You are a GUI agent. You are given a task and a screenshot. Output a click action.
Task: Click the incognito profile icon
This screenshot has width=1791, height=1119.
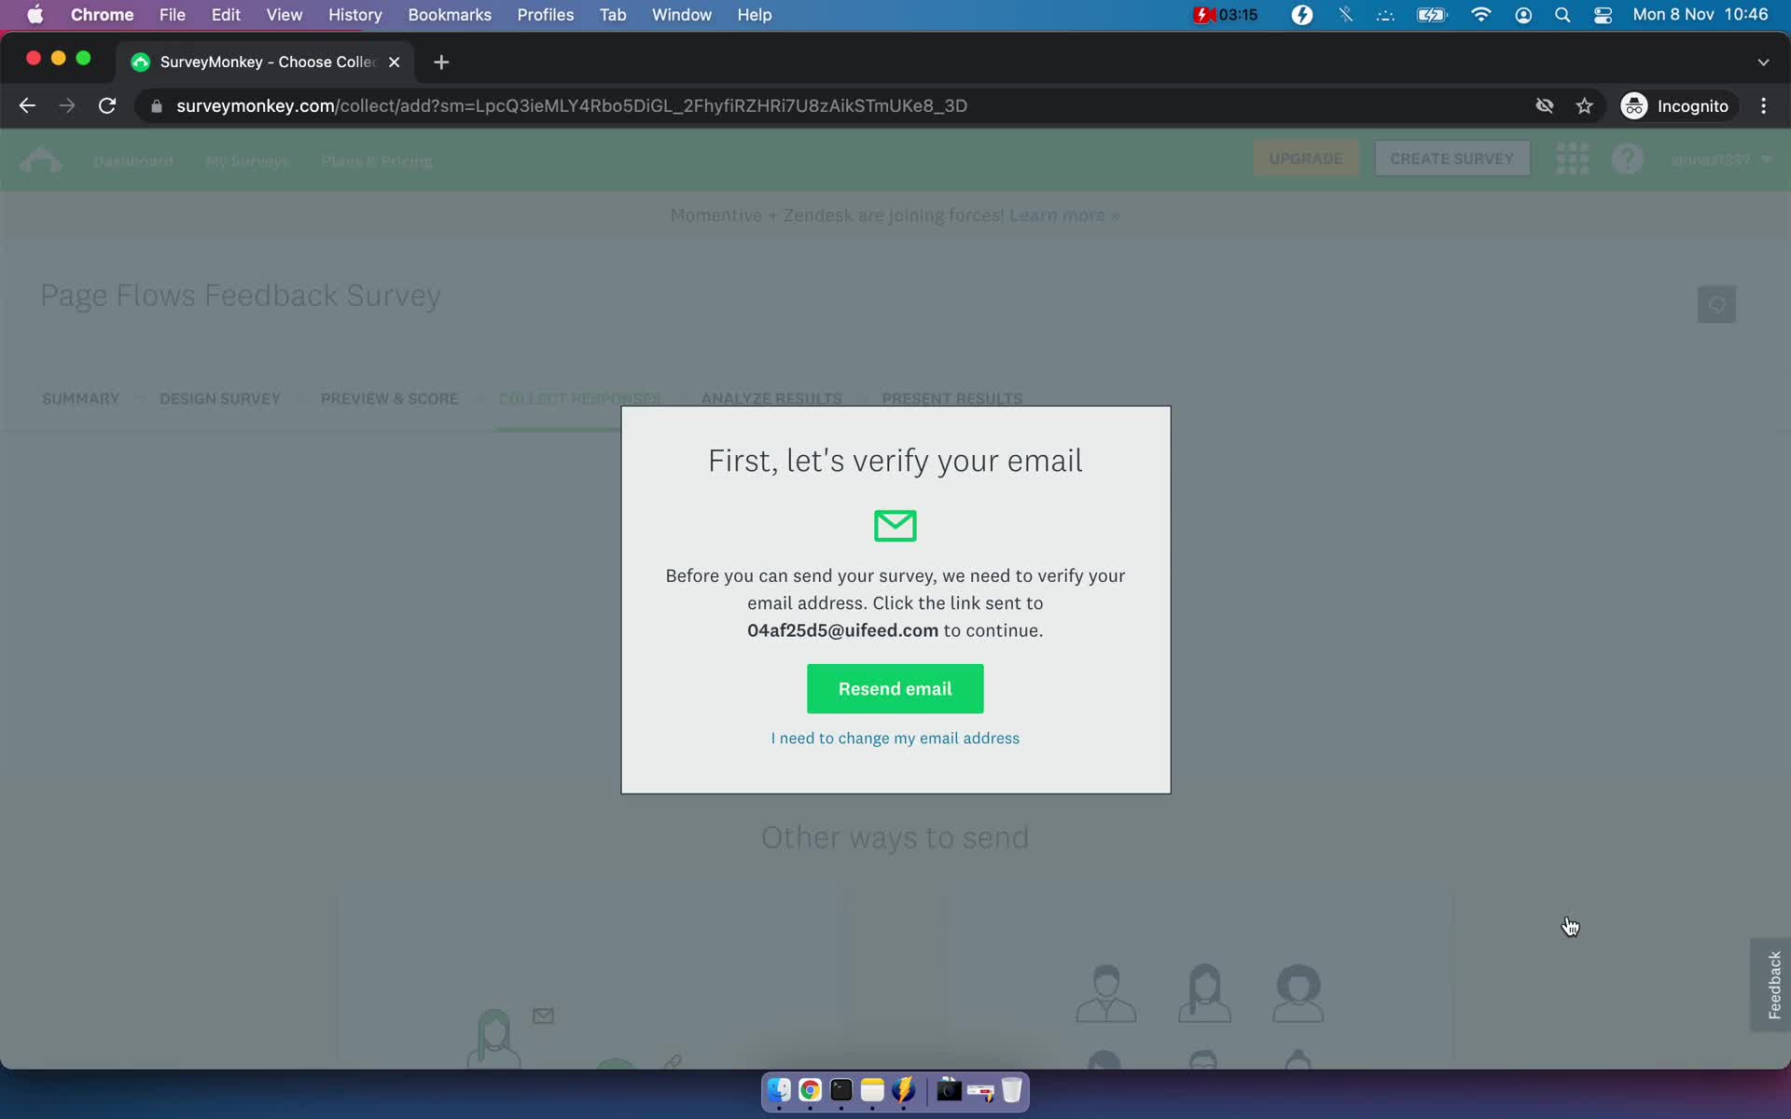(1635, 105)
